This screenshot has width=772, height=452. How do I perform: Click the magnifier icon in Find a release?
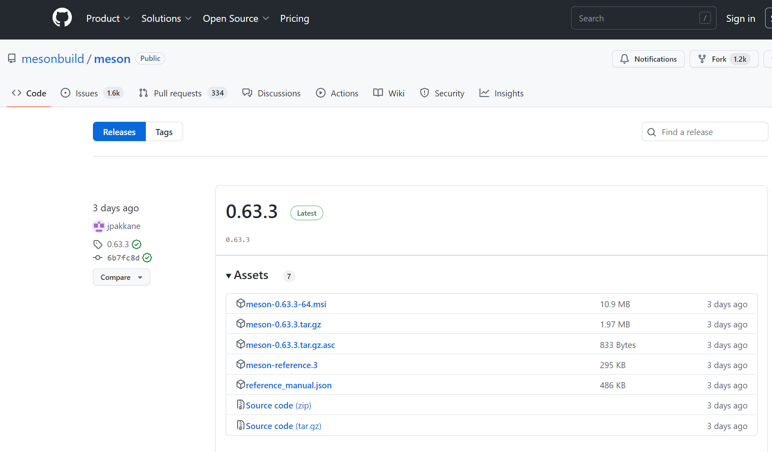[652, 132]
